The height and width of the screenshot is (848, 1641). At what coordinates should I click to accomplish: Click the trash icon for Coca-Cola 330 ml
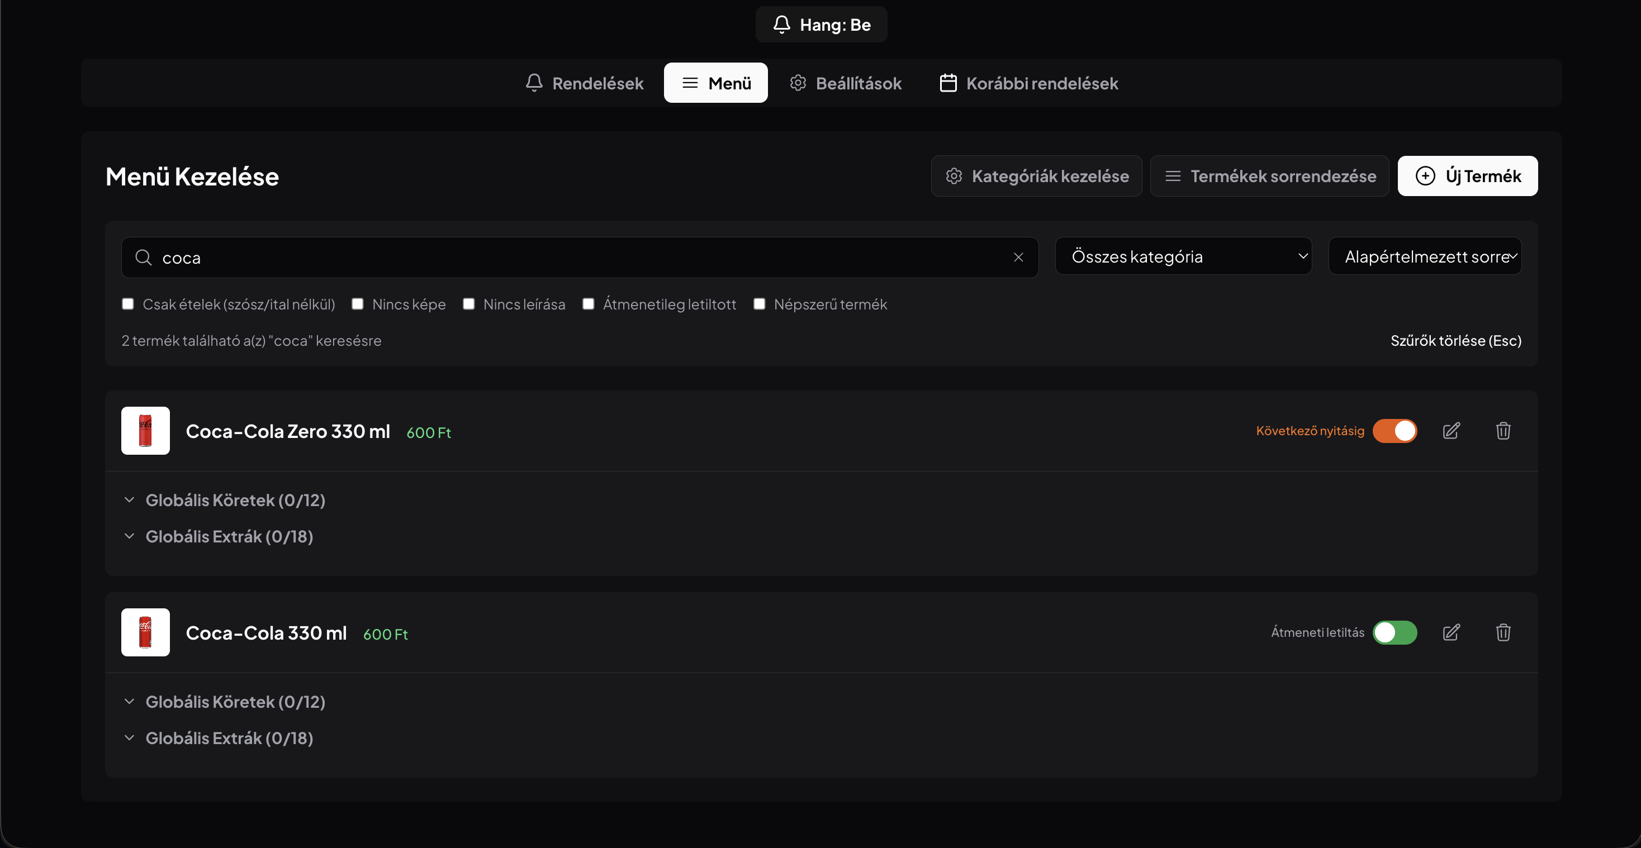tap(1504, 632)
